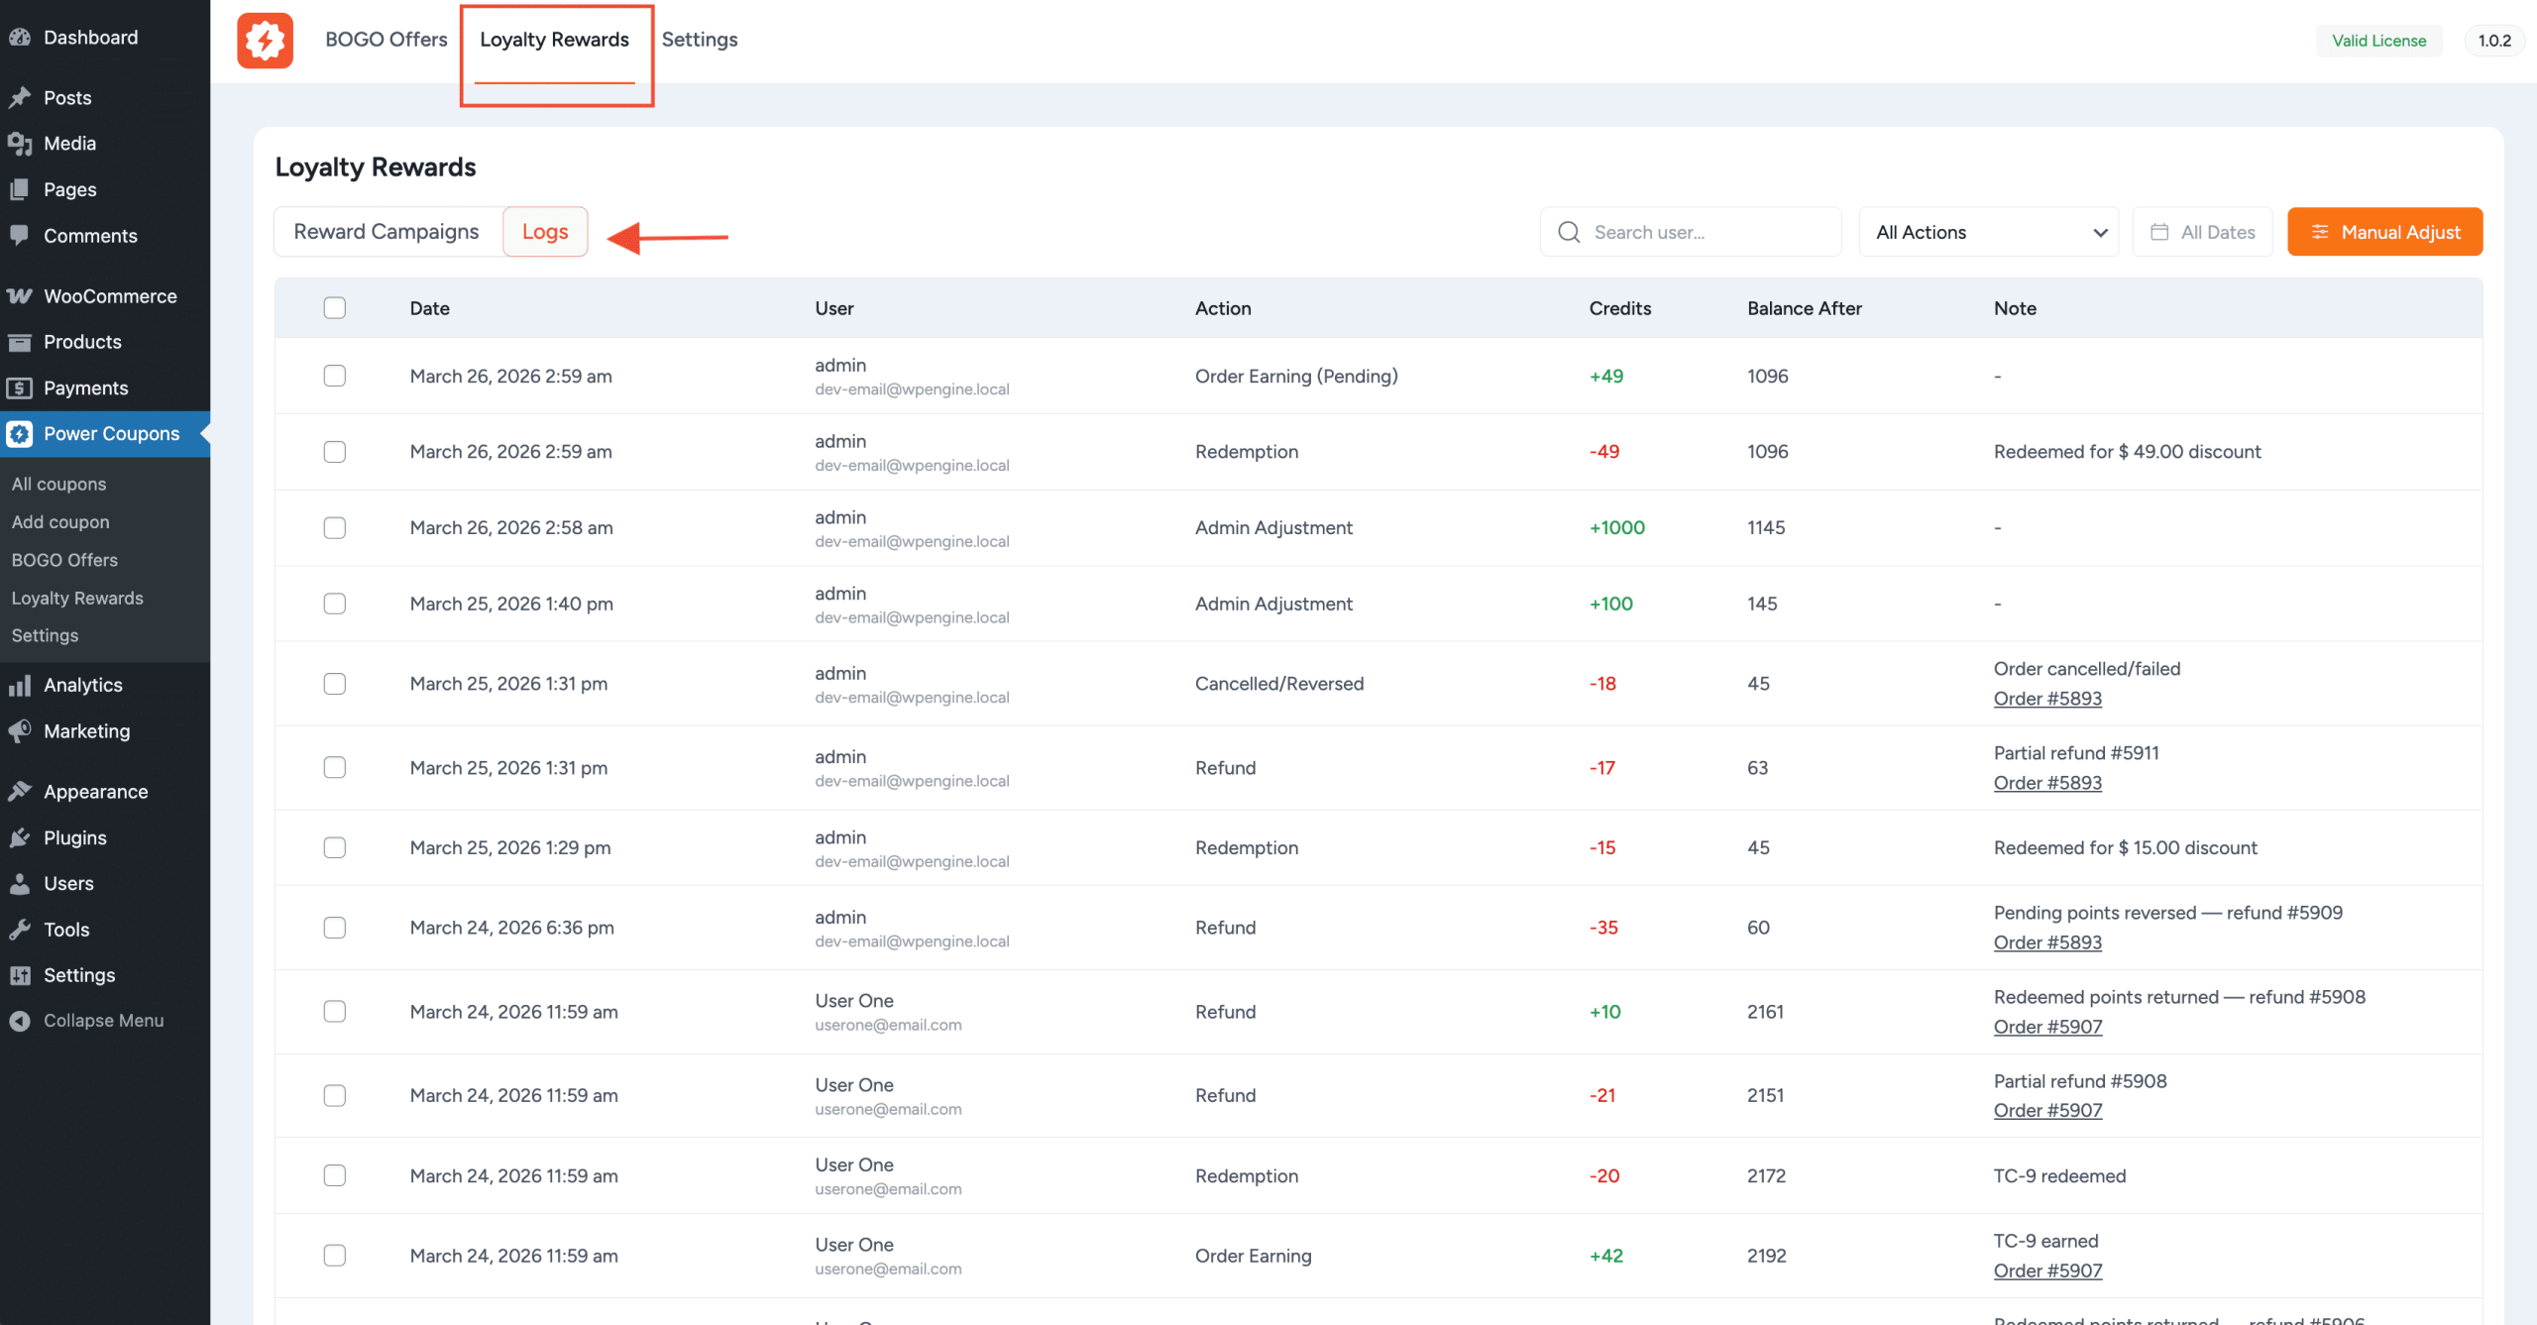Open WooCommerce from the sidebar icon
Image resolution: width=2537 pixels, height=1325 pixels.
(21, 295)
